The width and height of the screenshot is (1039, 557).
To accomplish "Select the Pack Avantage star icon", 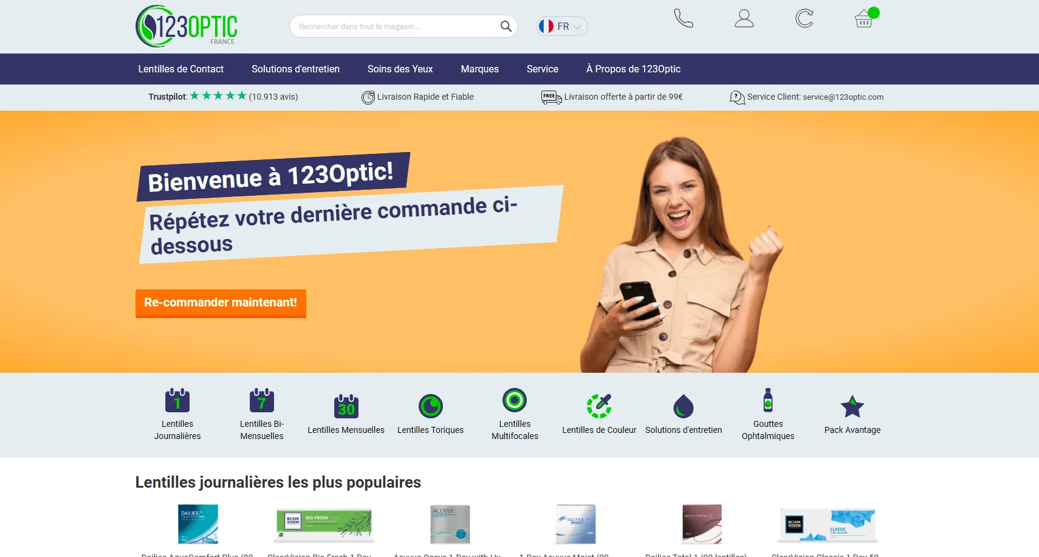I will coord(852,406).
